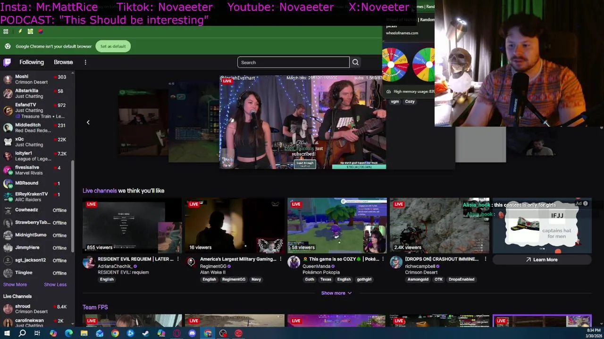Click the sidebar vertical scrollbar
Screen dimensions: 604x339
click(x=73, y=207)
